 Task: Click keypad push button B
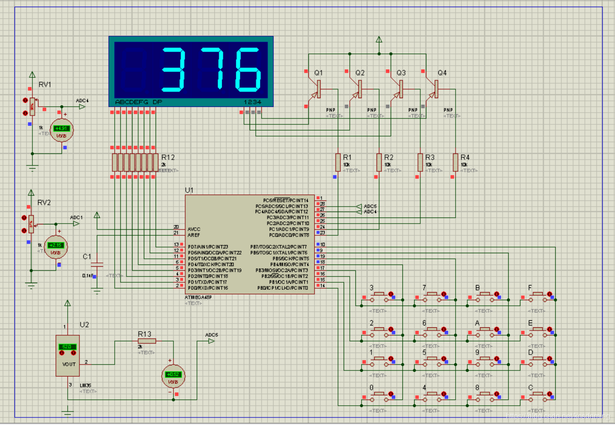(485, 296)
